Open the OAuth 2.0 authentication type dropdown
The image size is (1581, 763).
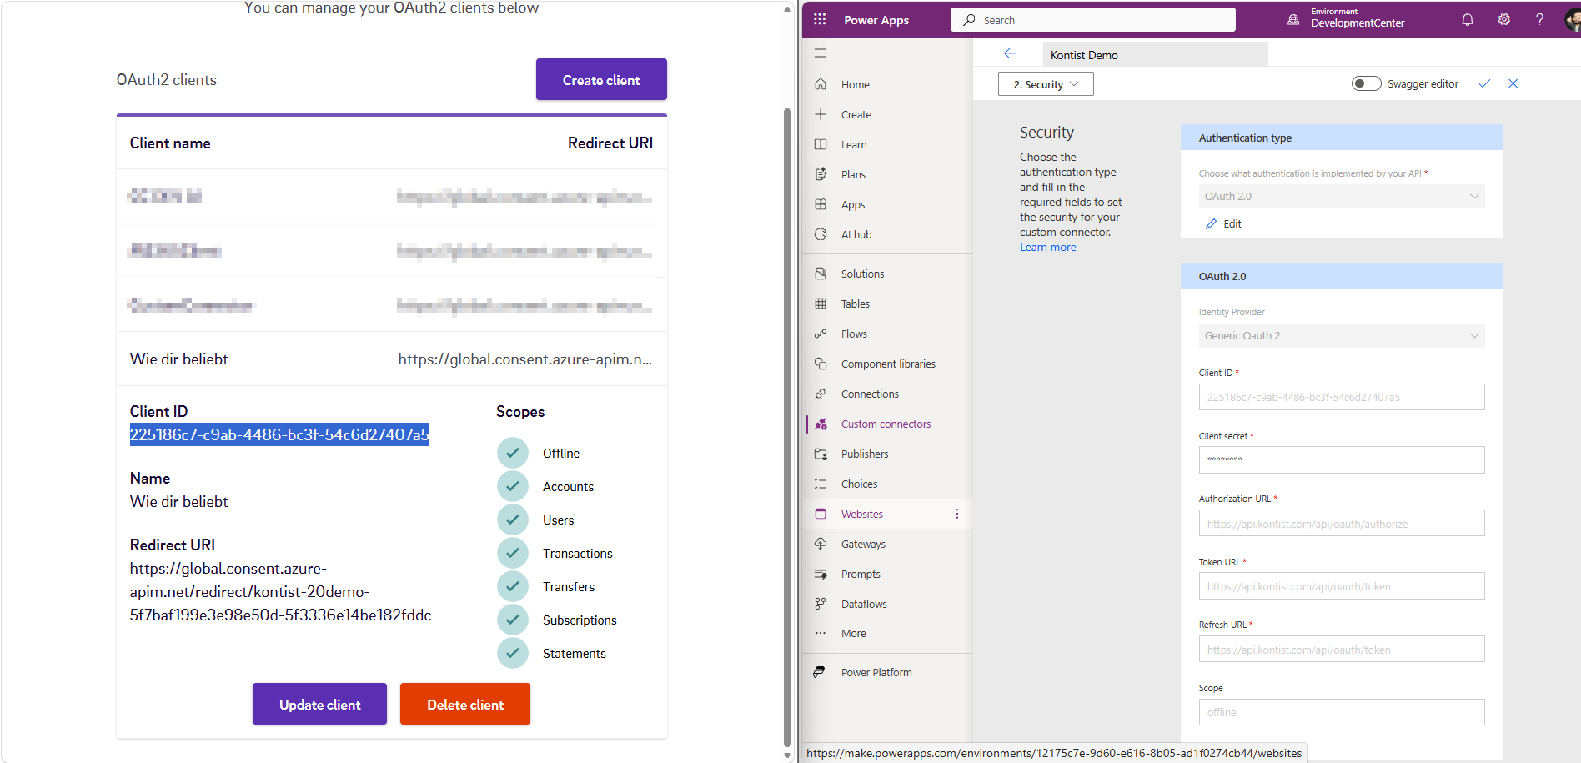pyautogui.click(x=1341, y=197)
